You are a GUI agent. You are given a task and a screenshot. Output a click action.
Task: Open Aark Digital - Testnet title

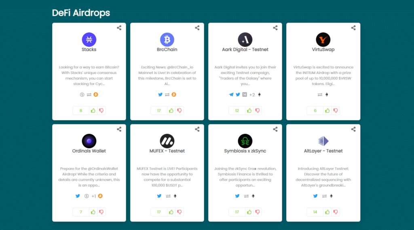245,50
